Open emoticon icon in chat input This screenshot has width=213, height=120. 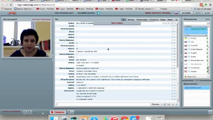click(57, 104)
